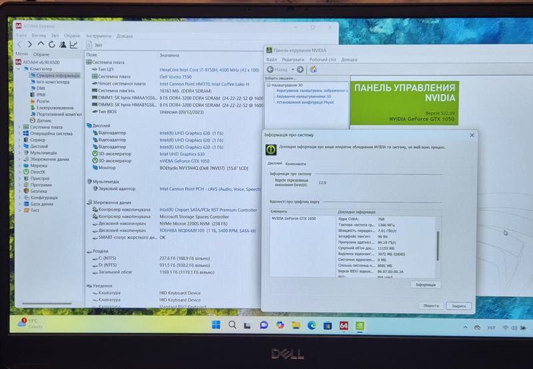The image size is (533, 369).
Task: Collapse the Налаштування 3D tree node
Action: (x=268, y=85)
